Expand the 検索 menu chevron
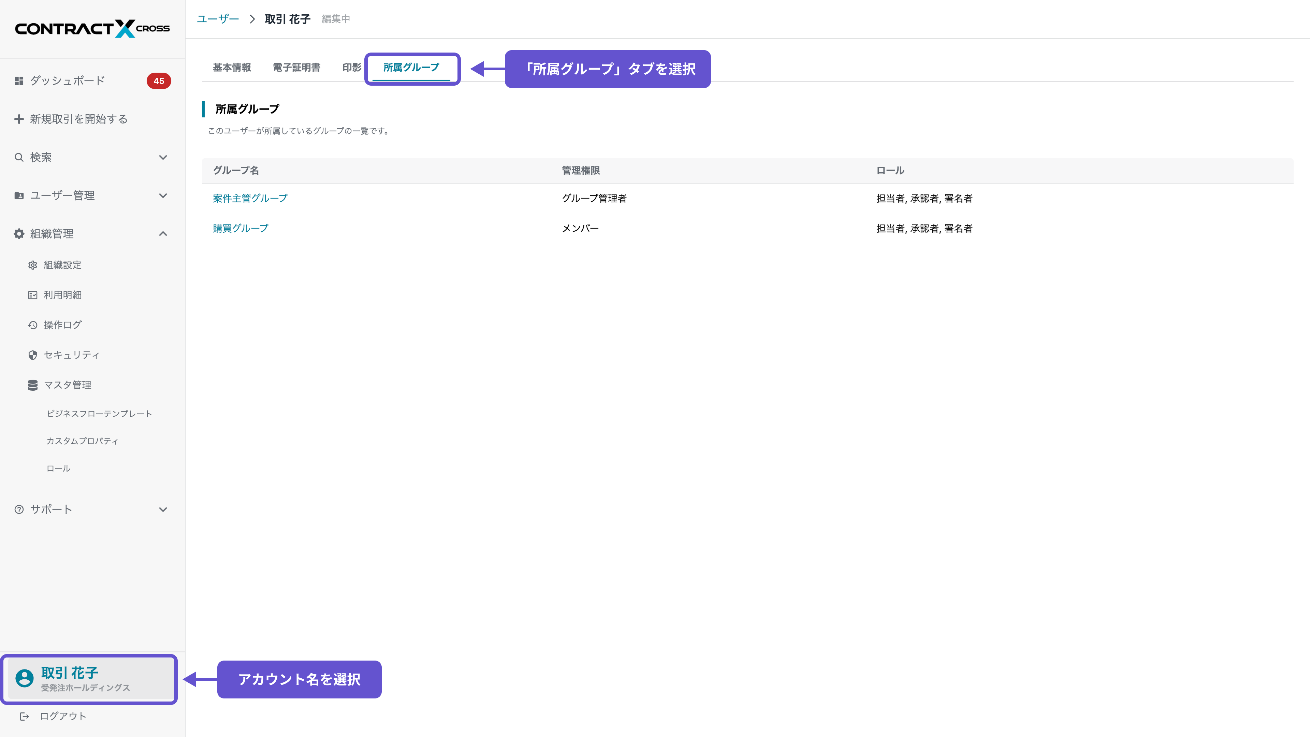Image resolution: width=1310 pixels, height=737 pixels. tap(163, 157)
